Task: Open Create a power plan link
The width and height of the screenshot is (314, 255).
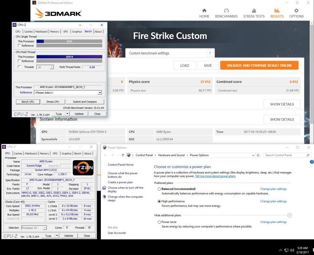Action: pos(120,182)
